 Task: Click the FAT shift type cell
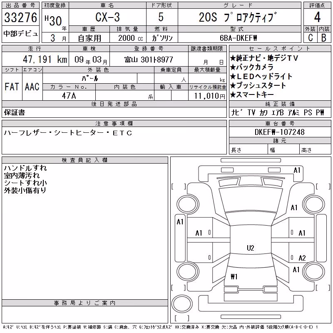12,87
